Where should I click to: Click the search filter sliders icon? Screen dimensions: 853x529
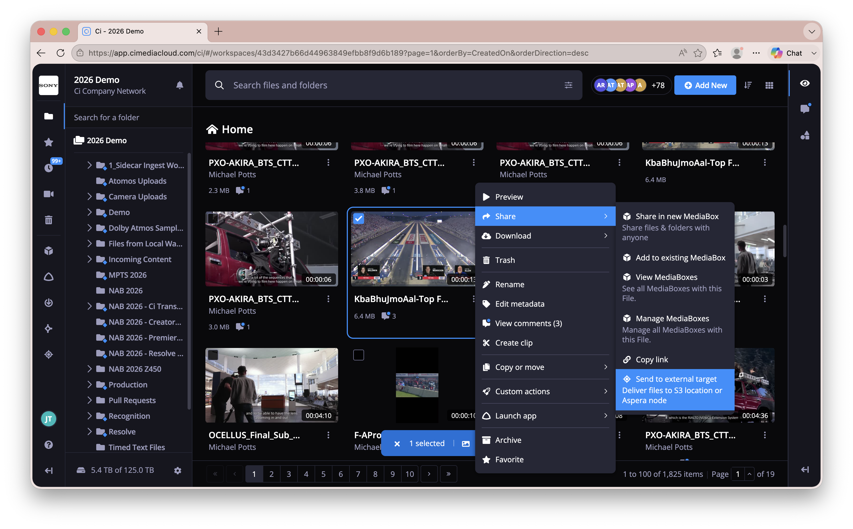(x=568, y=85)
